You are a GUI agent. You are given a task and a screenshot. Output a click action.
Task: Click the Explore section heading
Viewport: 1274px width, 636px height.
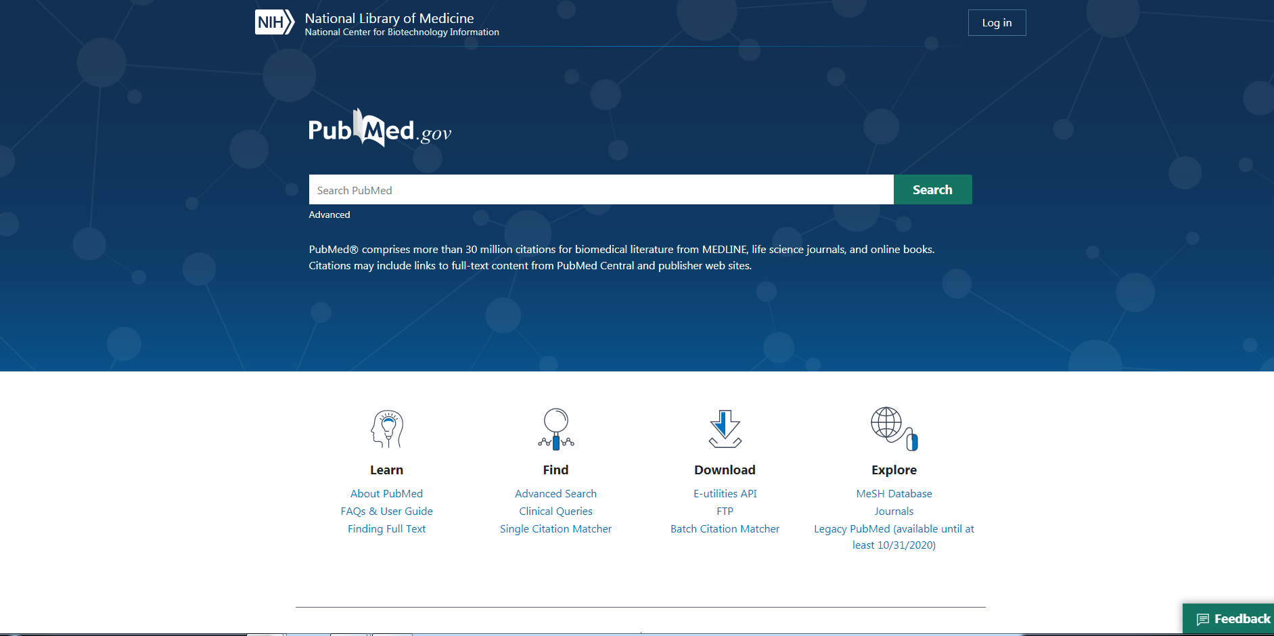[894, 470]
